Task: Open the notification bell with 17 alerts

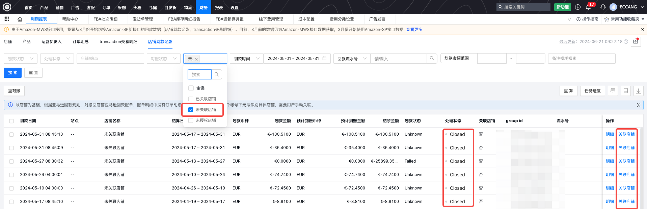Action: (x=588, y=7)
